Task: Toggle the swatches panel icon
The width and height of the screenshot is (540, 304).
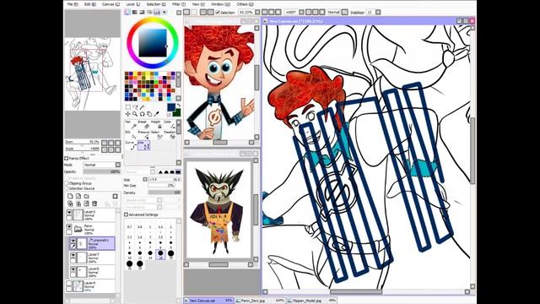Action: click(157, 12)
